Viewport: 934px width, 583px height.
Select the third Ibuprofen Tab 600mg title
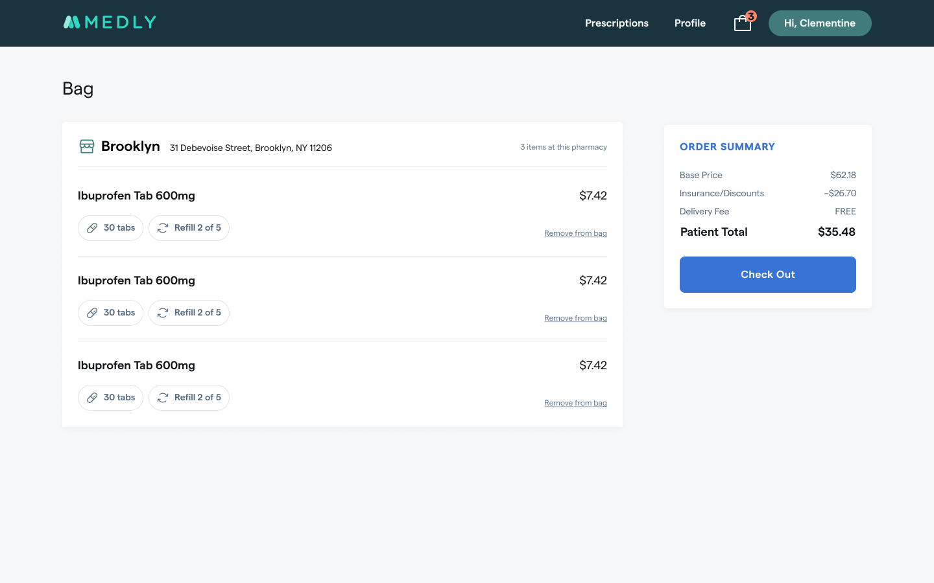136,365
